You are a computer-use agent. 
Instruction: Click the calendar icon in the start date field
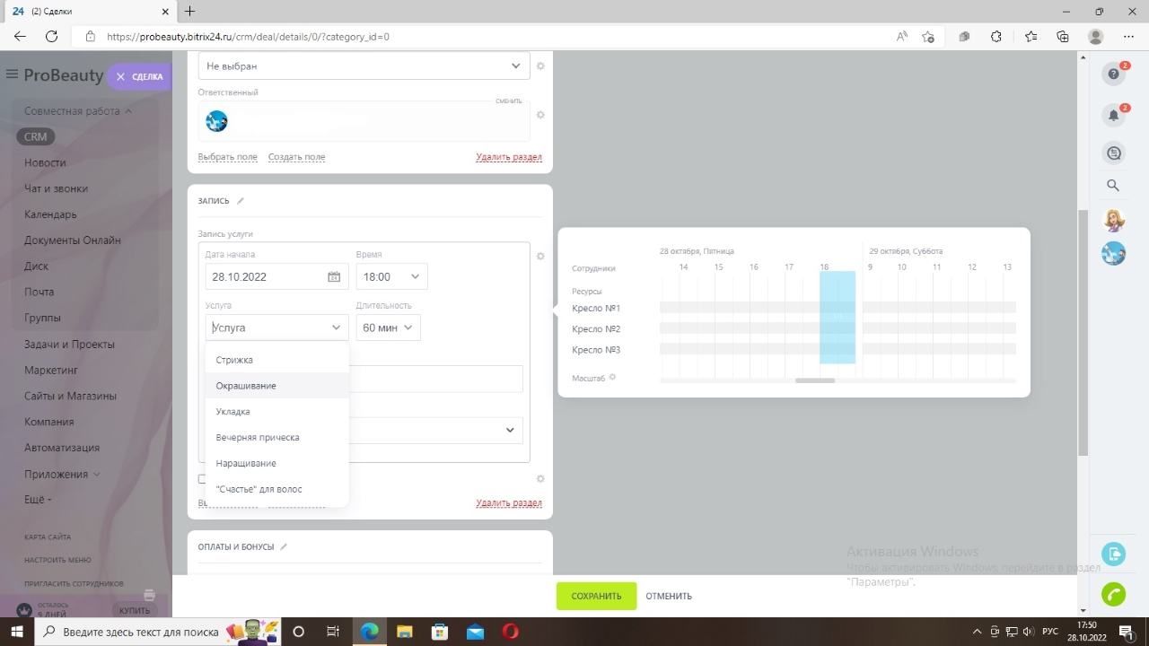[x=334, y=277]
